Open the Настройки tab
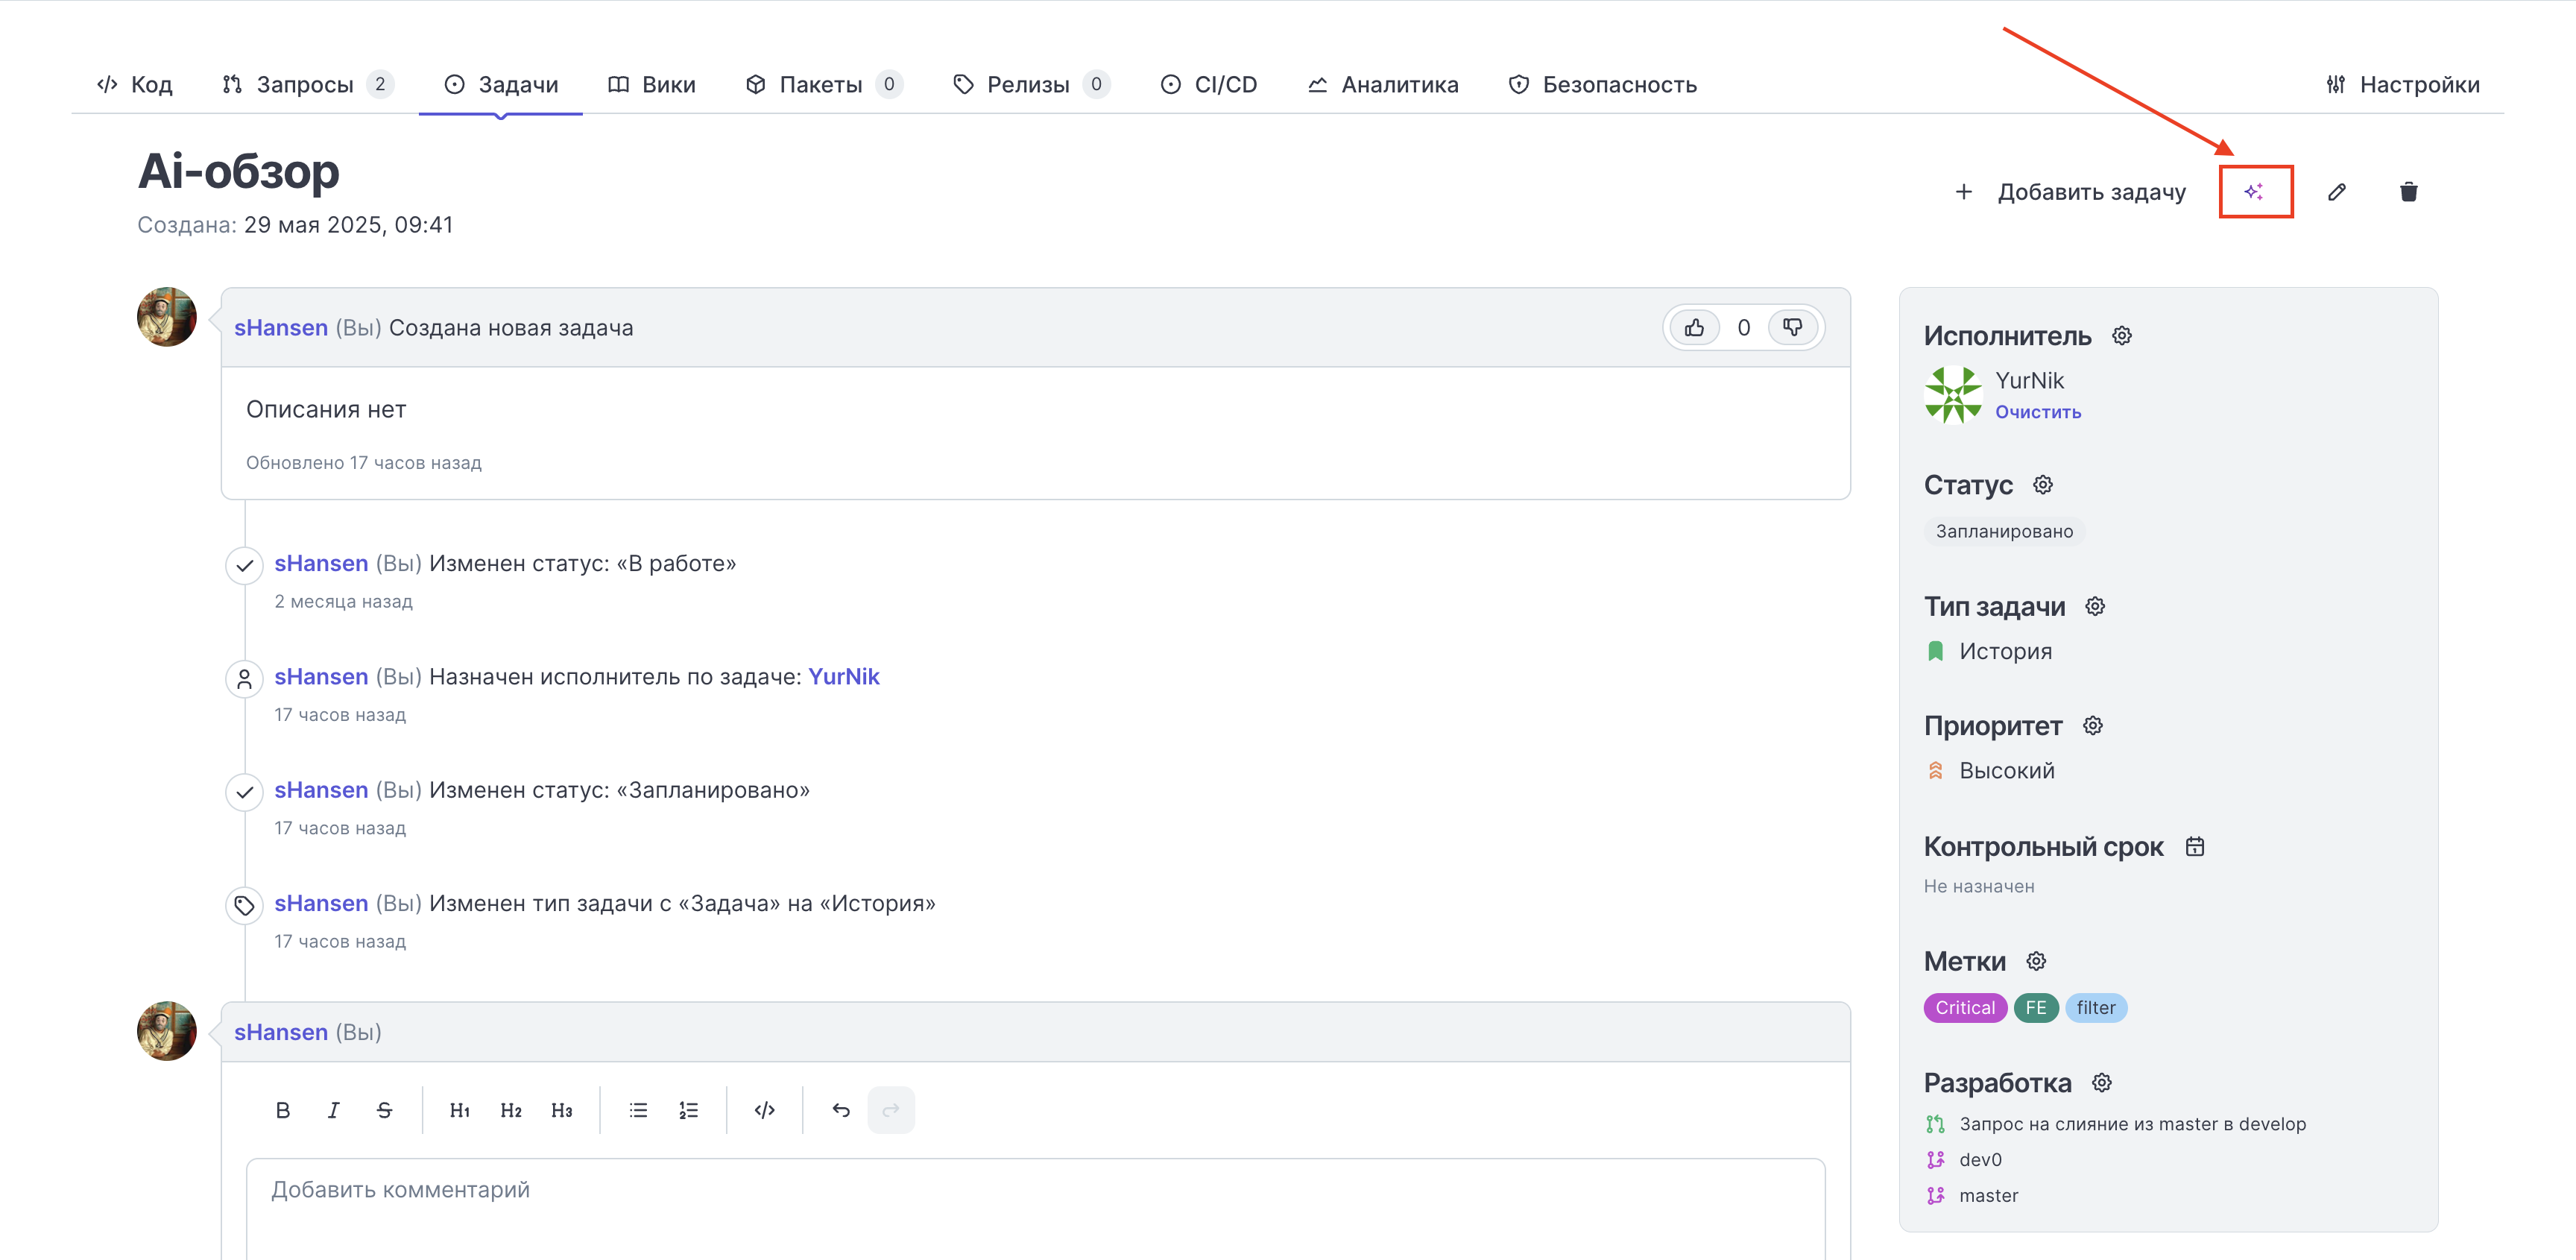 [2403, 85]
